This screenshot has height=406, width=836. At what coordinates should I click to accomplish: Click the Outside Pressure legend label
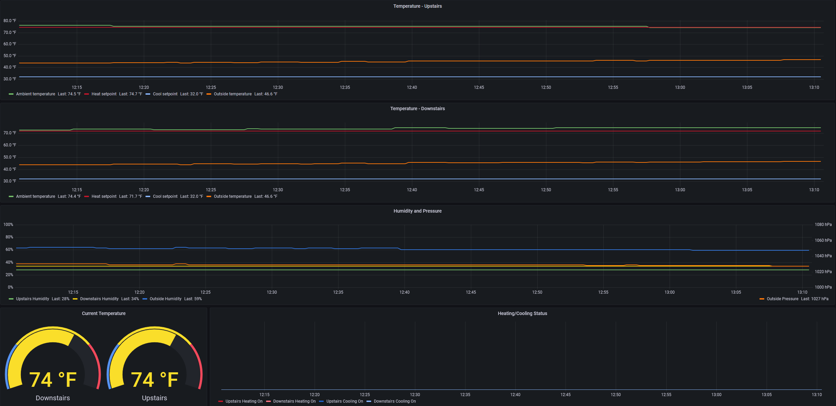pyautogui.click(x=782, y=299)
